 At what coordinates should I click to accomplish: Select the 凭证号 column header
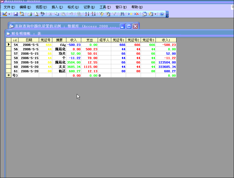(45, 40)
